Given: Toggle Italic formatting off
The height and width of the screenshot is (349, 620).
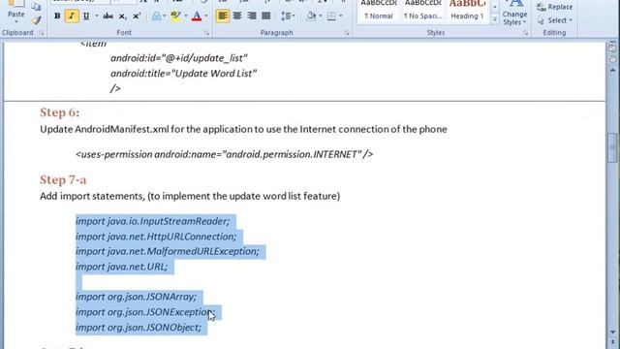Looking at the screenshot, I should 72,16.
